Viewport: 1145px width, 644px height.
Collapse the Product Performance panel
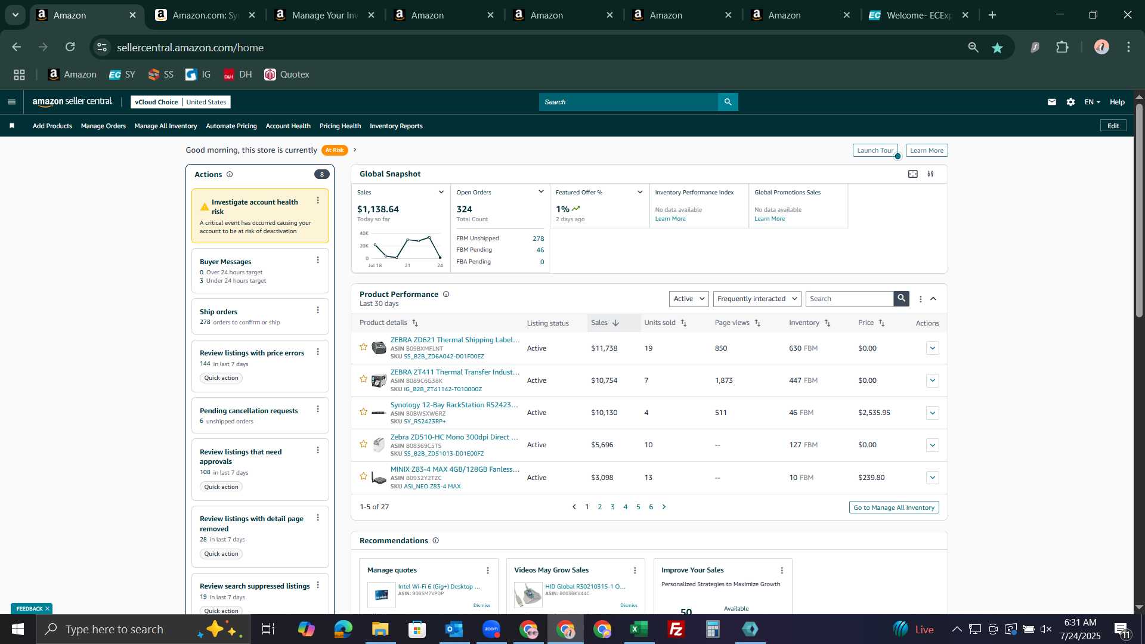coord(933,299)
